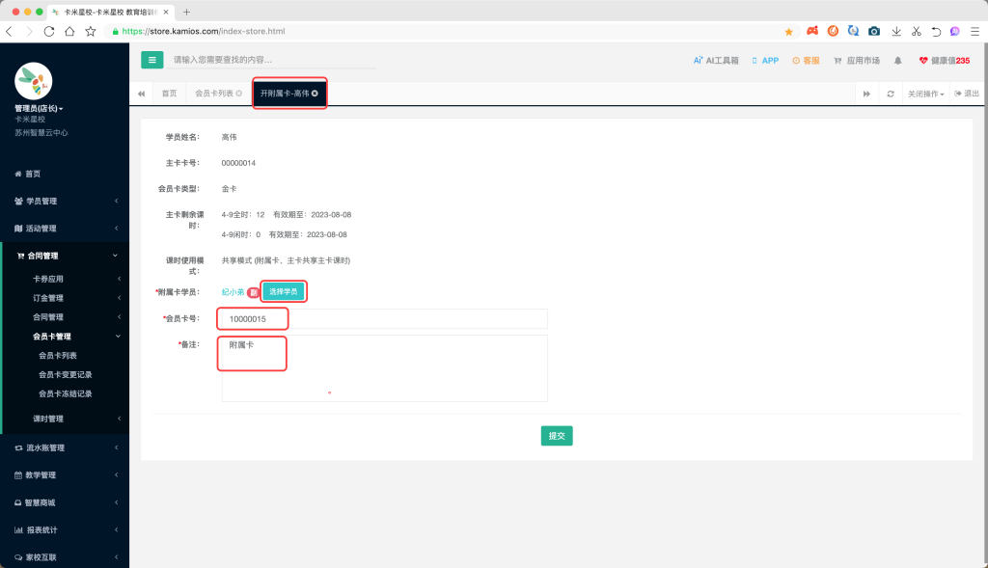The width and height of the screenshot is (988, 568).
Task: Log out with the 退出 button
Action: (967, 94)
